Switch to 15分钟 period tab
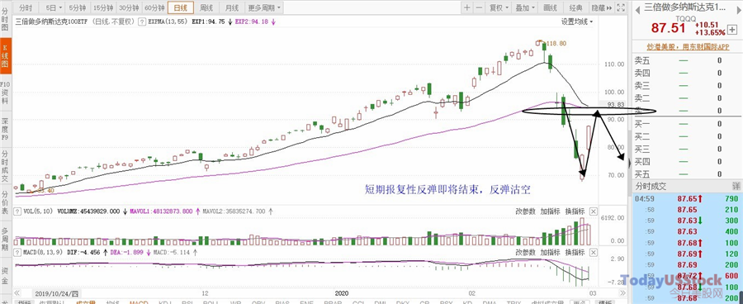Viewport: 743px width, 304px height. pyautogui.click(x=103, y=7)
